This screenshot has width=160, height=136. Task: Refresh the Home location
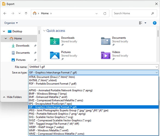[x=105, y=13]
